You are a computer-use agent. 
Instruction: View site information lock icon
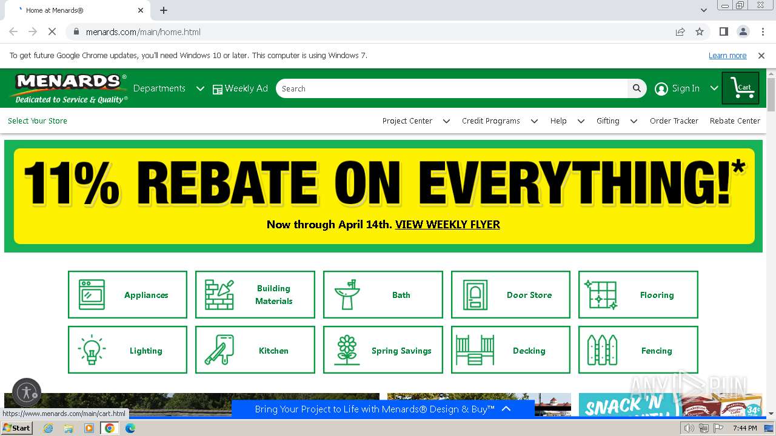[x=76, y=31]
